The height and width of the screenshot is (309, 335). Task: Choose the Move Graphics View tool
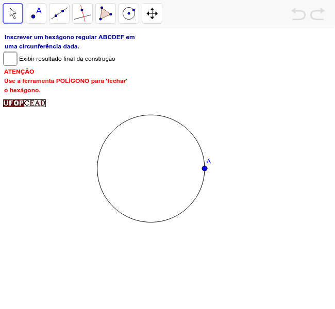click(152, 13)
